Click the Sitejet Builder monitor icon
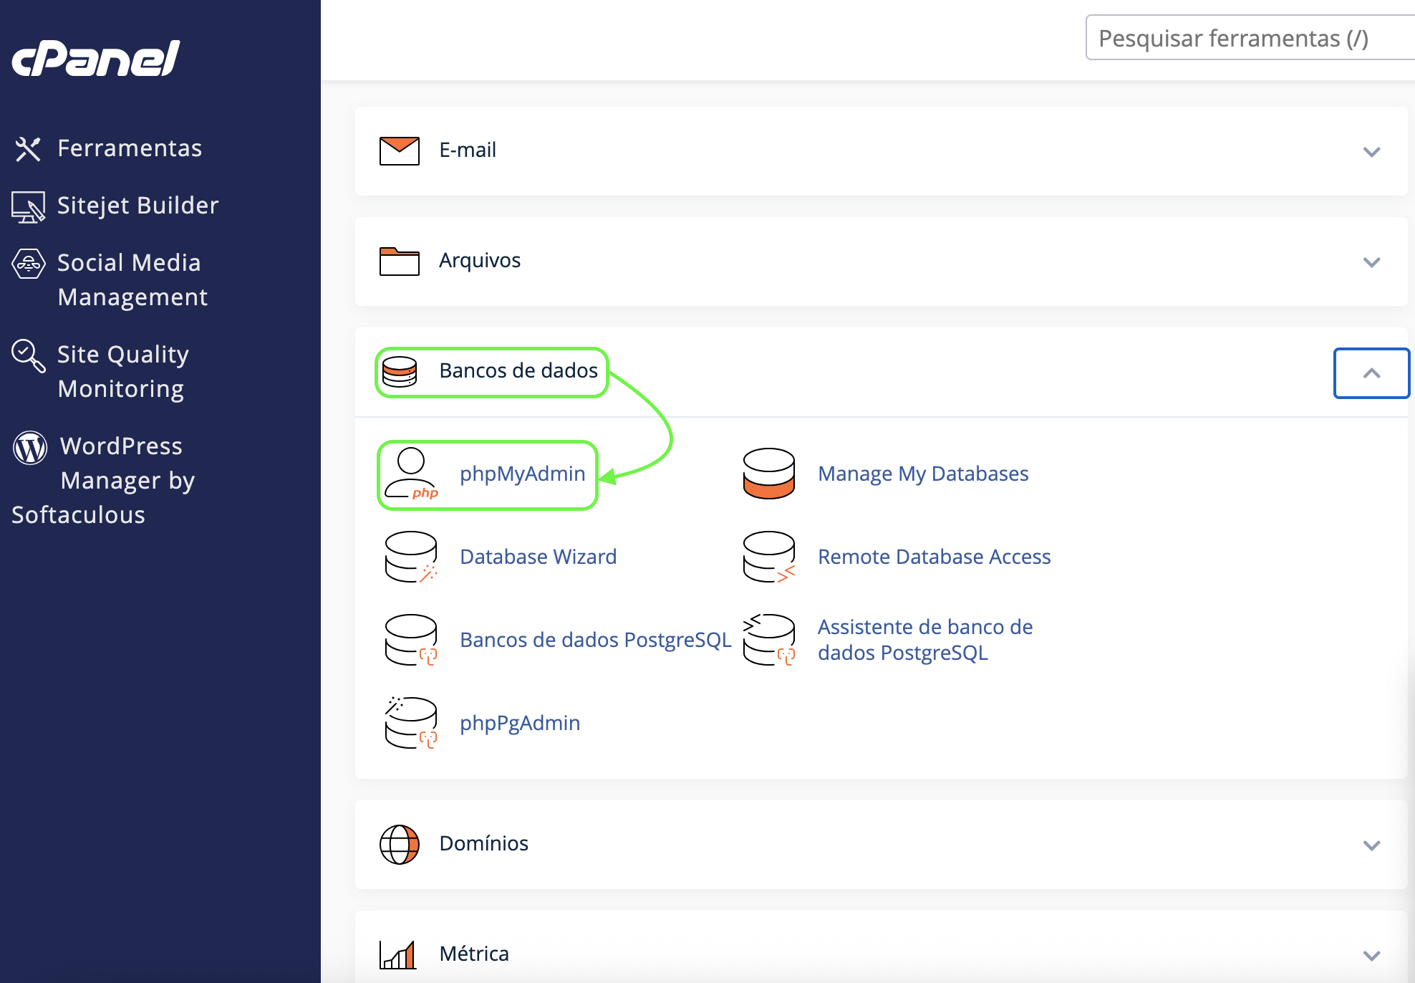Screen dimensions: 1415x983 [x=28, y=207]
